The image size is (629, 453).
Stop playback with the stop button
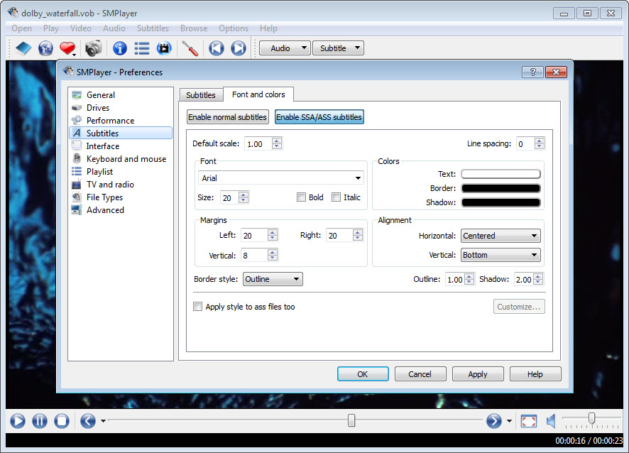click(62, 421)
